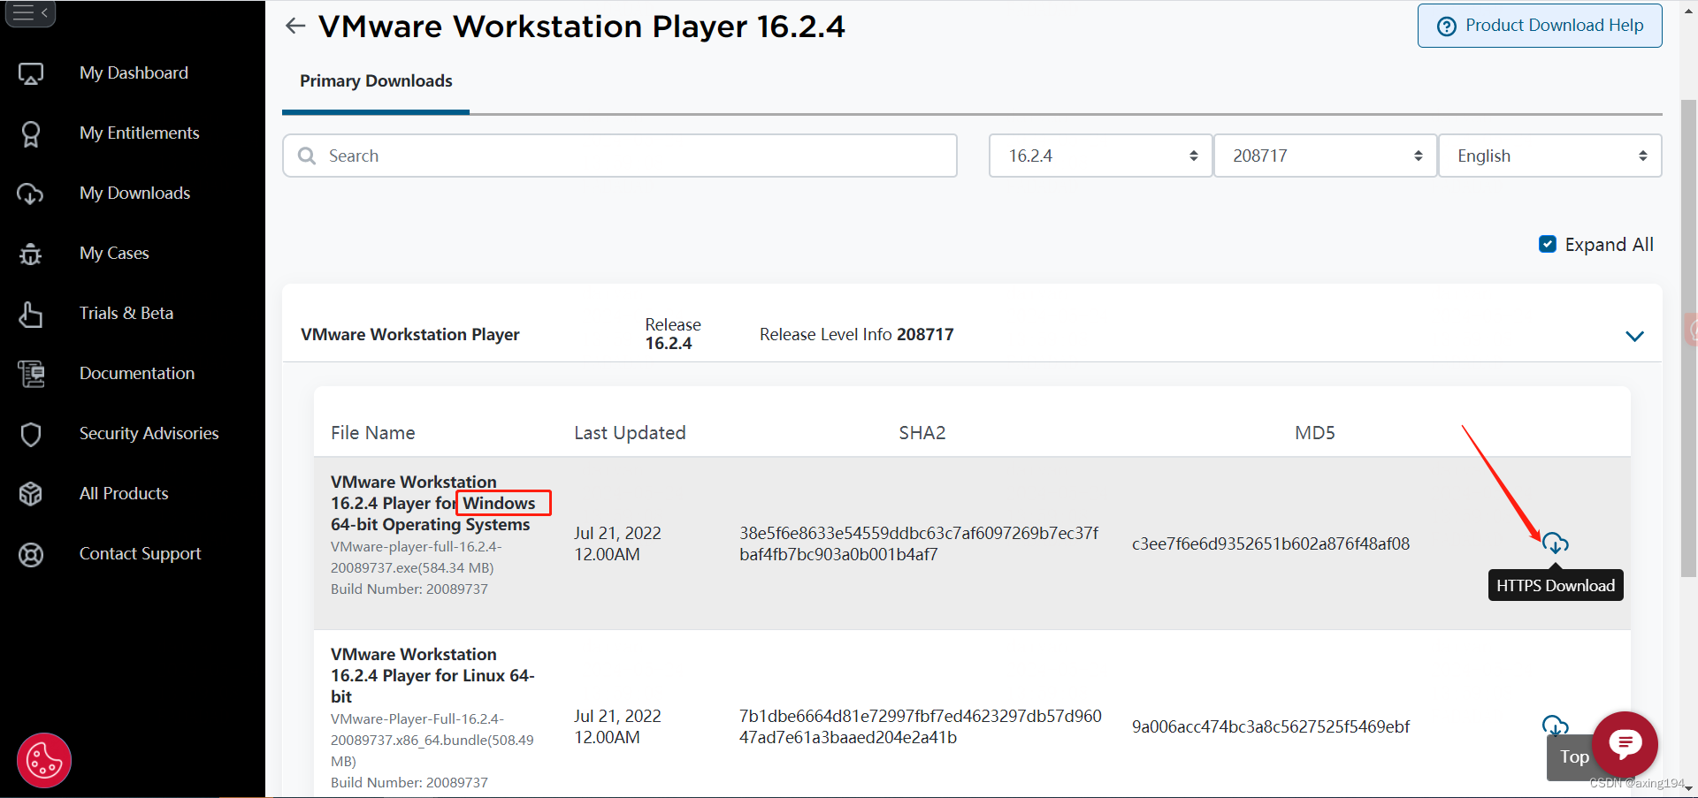Open the red chat bubble widget
The height and width of the screenshot is (798, 1698).
pyautogui.click(x=1625, y=744)
